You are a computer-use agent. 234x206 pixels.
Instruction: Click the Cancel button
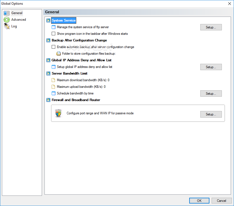[222, 201]
